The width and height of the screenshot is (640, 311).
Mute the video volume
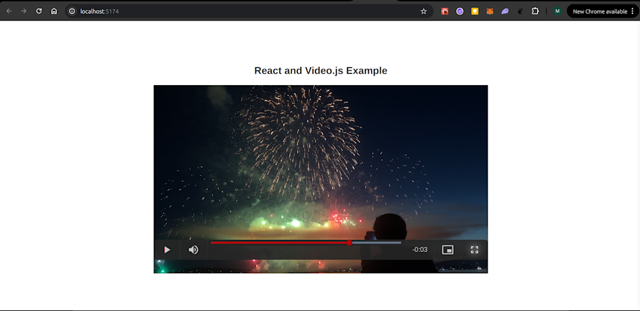(193, 250)
